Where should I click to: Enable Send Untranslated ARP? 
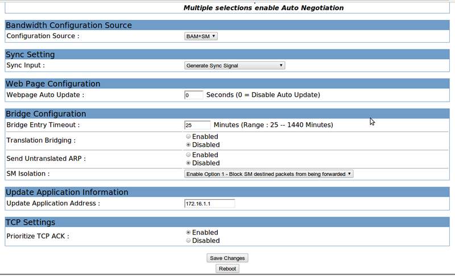pos(188,155)
